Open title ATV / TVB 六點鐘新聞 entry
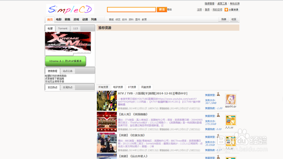This screenshot has width=283, height=159. (153, 94)
